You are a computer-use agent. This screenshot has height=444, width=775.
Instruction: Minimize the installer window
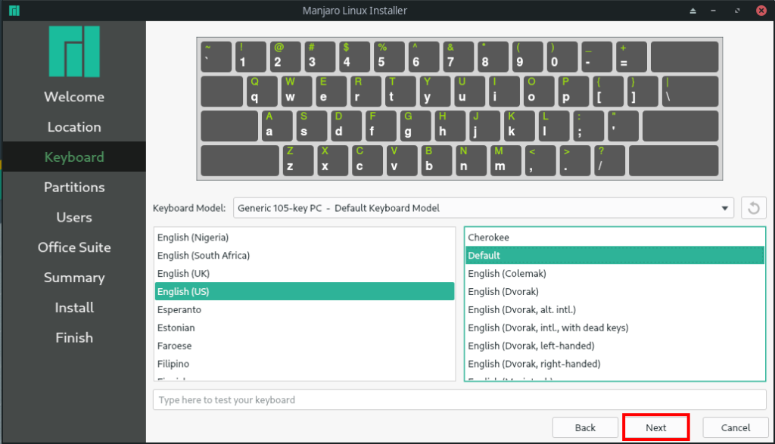coord(713,11)
